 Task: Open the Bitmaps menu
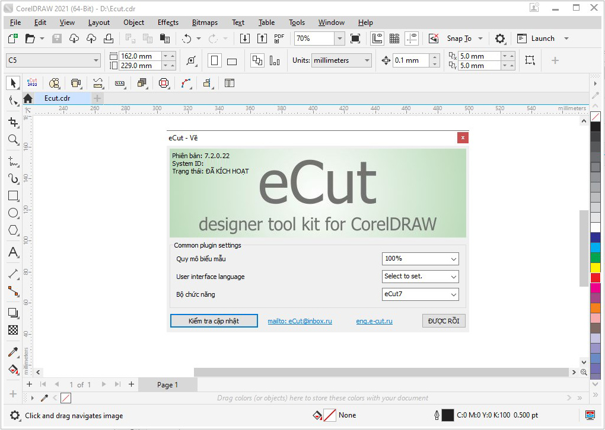point(205,23)
